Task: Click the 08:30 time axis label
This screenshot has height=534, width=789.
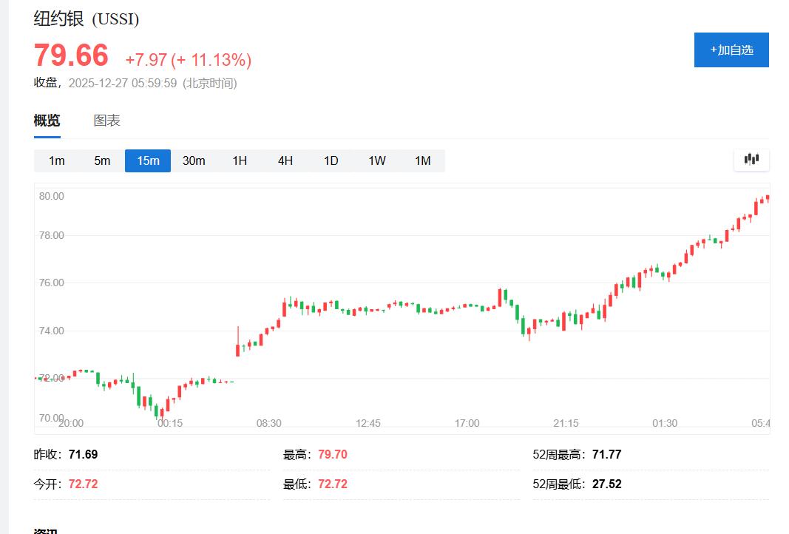Action: click(268, 423)
